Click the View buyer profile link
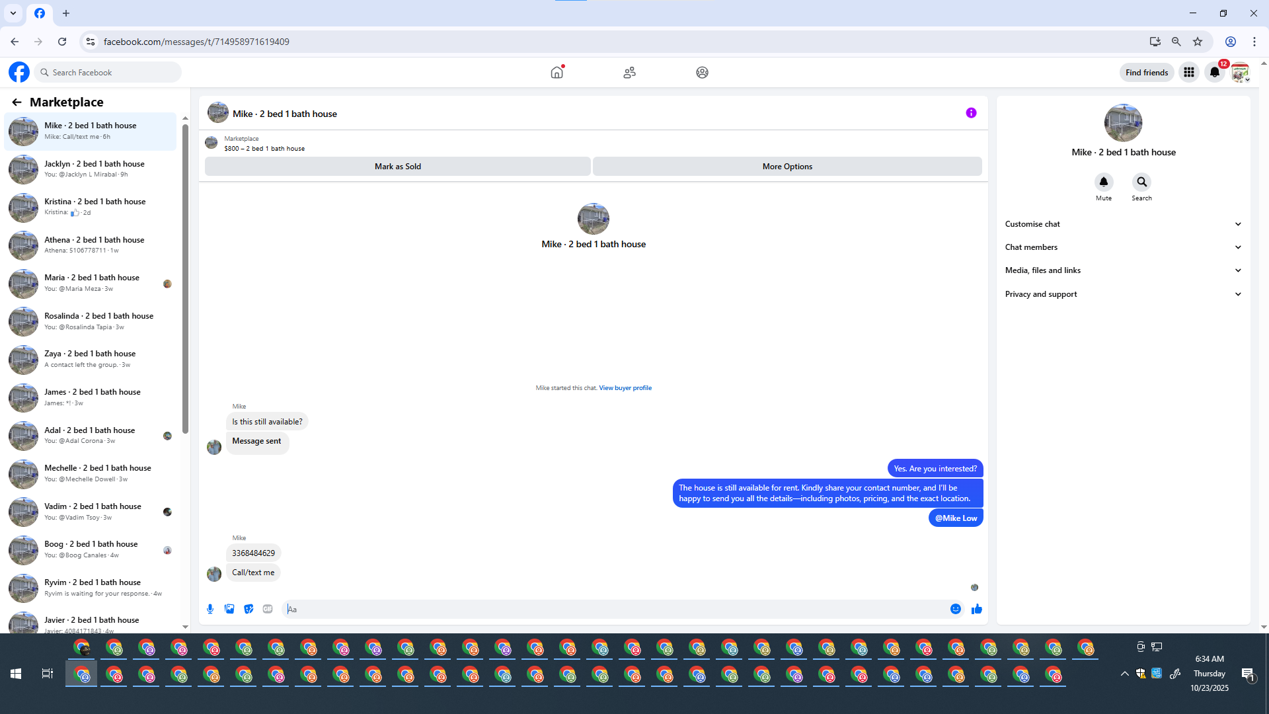Image resolution: width=1269 pixels, height=714 pixels. pos(625,388)
